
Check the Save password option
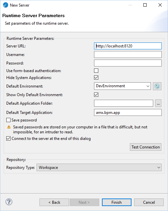coord(8,120)
